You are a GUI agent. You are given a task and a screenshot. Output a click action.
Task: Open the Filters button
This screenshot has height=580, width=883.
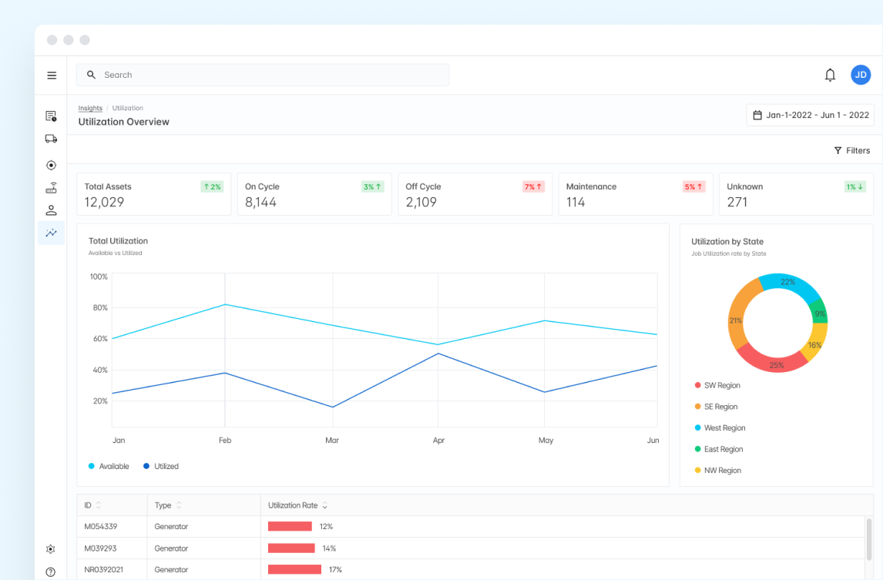click(x=851, y=151)
